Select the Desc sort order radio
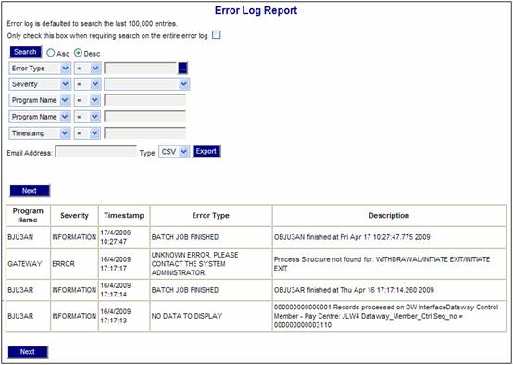 78,53
